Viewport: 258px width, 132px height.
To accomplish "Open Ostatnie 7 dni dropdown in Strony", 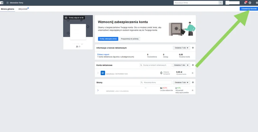I will pyautogui.click(x=182, y=82).
